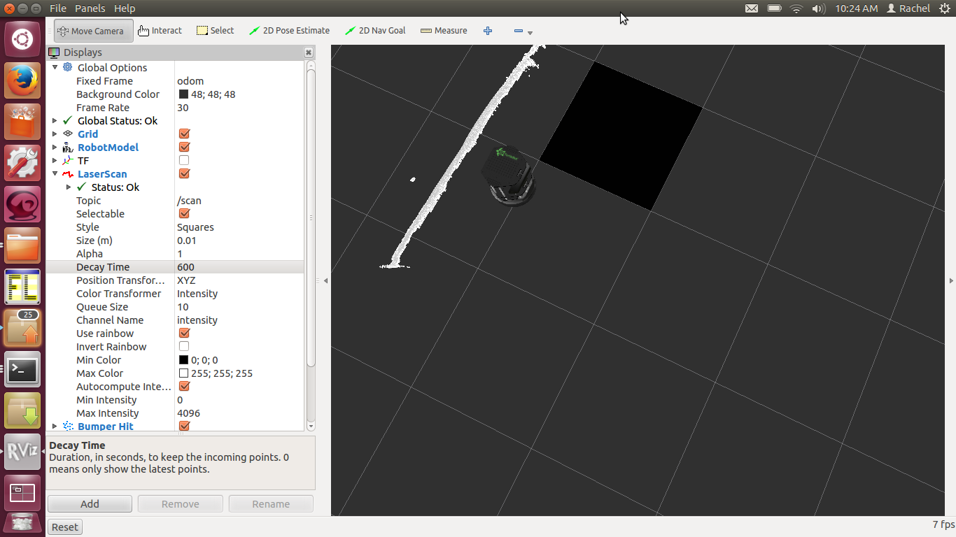Open the Panels menu

click(x=90, y=8)
